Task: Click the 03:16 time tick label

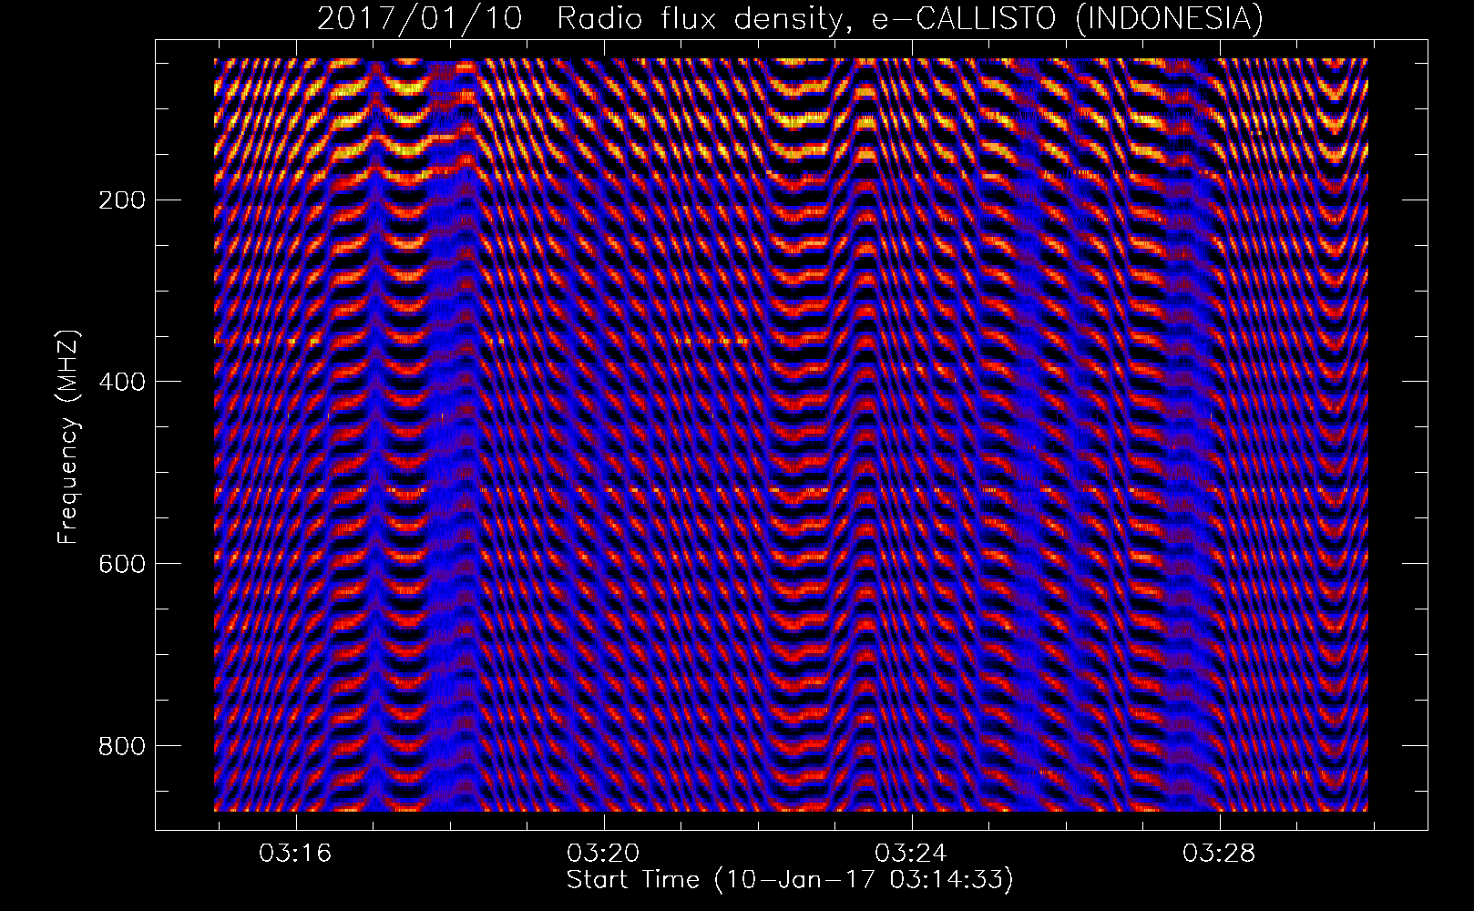Action: click(295, 854)
